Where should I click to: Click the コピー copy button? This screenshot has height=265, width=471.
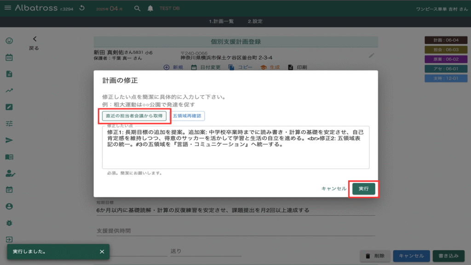coord(240,67)
